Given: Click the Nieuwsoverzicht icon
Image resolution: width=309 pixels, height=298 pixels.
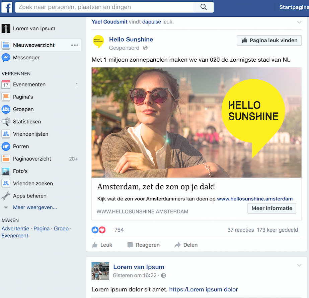Looking at the screenshot, I should point(6,45).
